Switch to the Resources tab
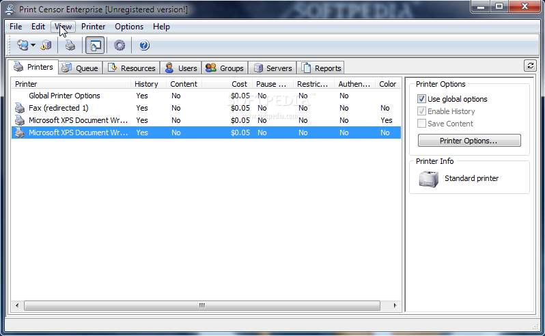Image resolution: width=545 pixels, height=336 pixels. pyautogui.click(x=131, y=68)
